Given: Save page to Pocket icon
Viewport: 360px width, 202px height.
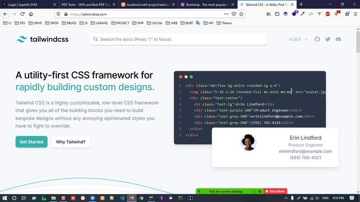Looking at the screenshot, I should point(234,14).
